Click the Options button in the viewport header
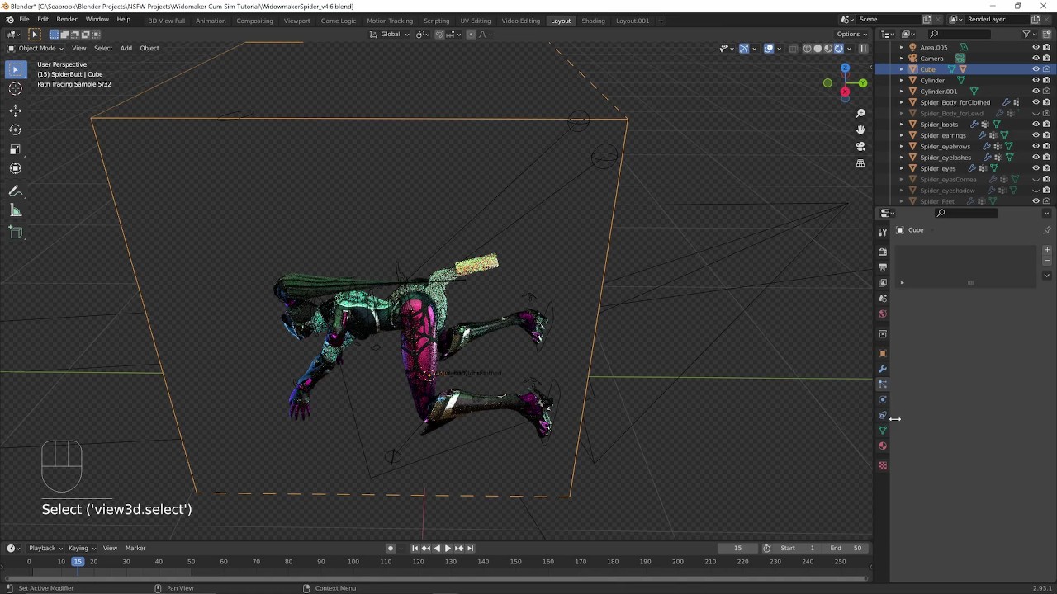This screenshot has height=594, width=1057. tap(849, 34)
